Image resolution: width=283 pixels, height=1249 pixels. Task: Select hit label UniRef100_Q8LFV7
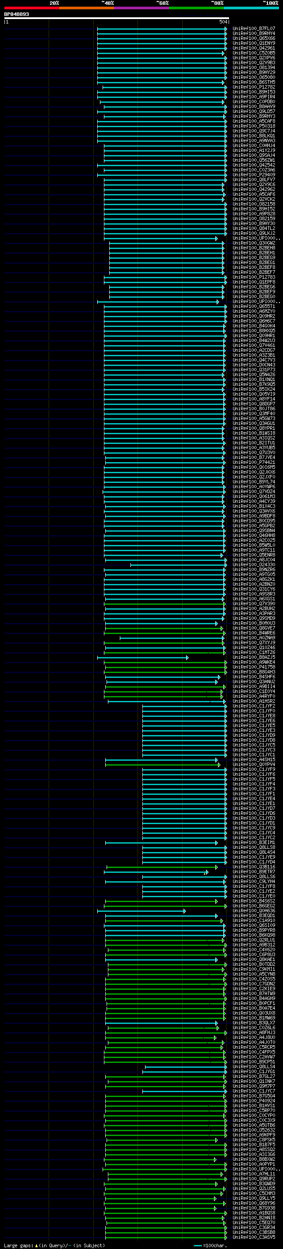click(253, 179)
